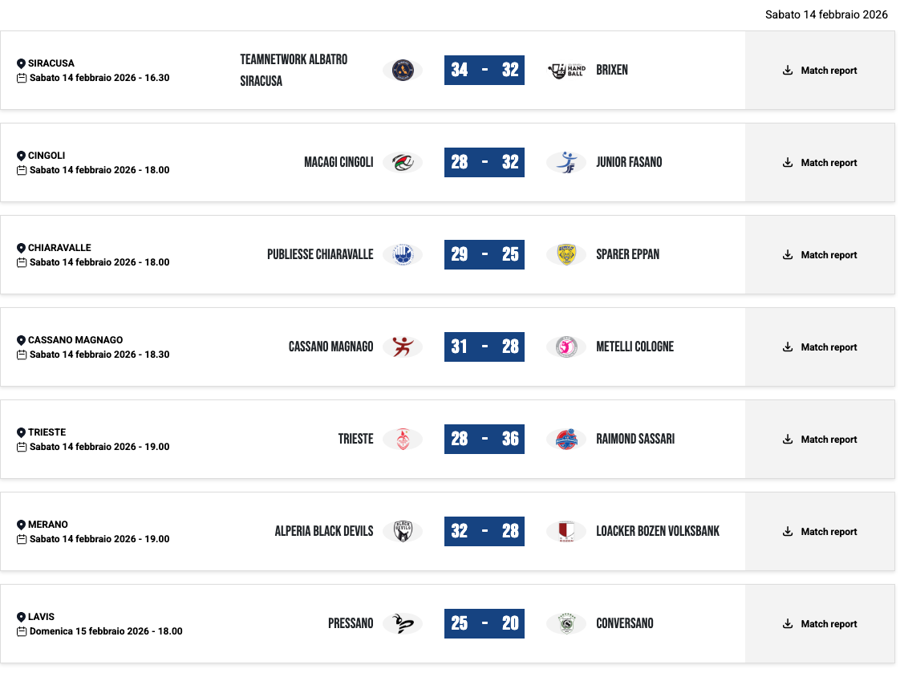This screenshot has height=673, width=900.
Task: Click the Brixen handball team logo
Action: (566, 71)
